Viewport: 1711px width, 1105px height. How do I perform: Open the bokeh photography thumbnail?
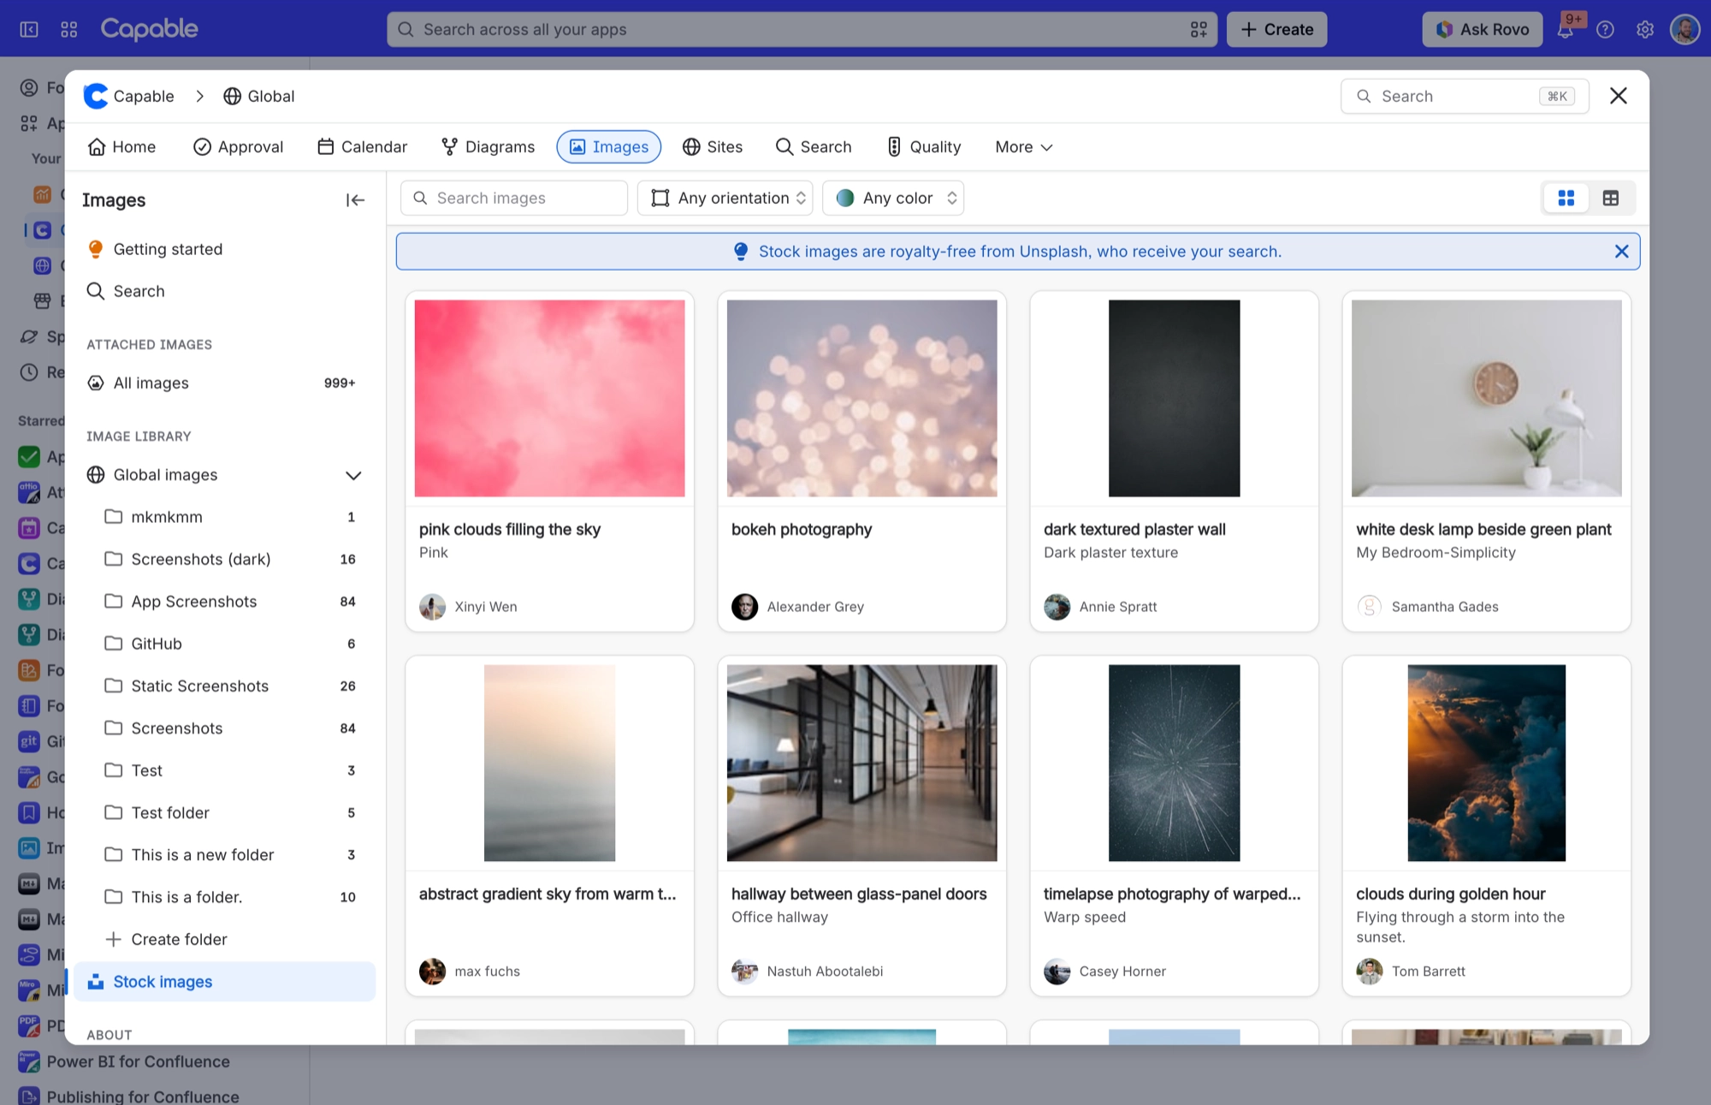(x=861, y=398)
